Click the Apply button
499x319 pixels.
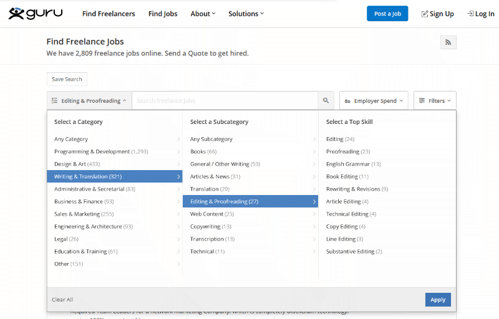(438, 300)
